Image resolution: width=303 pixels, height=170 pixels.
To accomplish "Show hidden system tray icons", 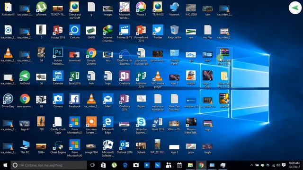I will (251, 165).
